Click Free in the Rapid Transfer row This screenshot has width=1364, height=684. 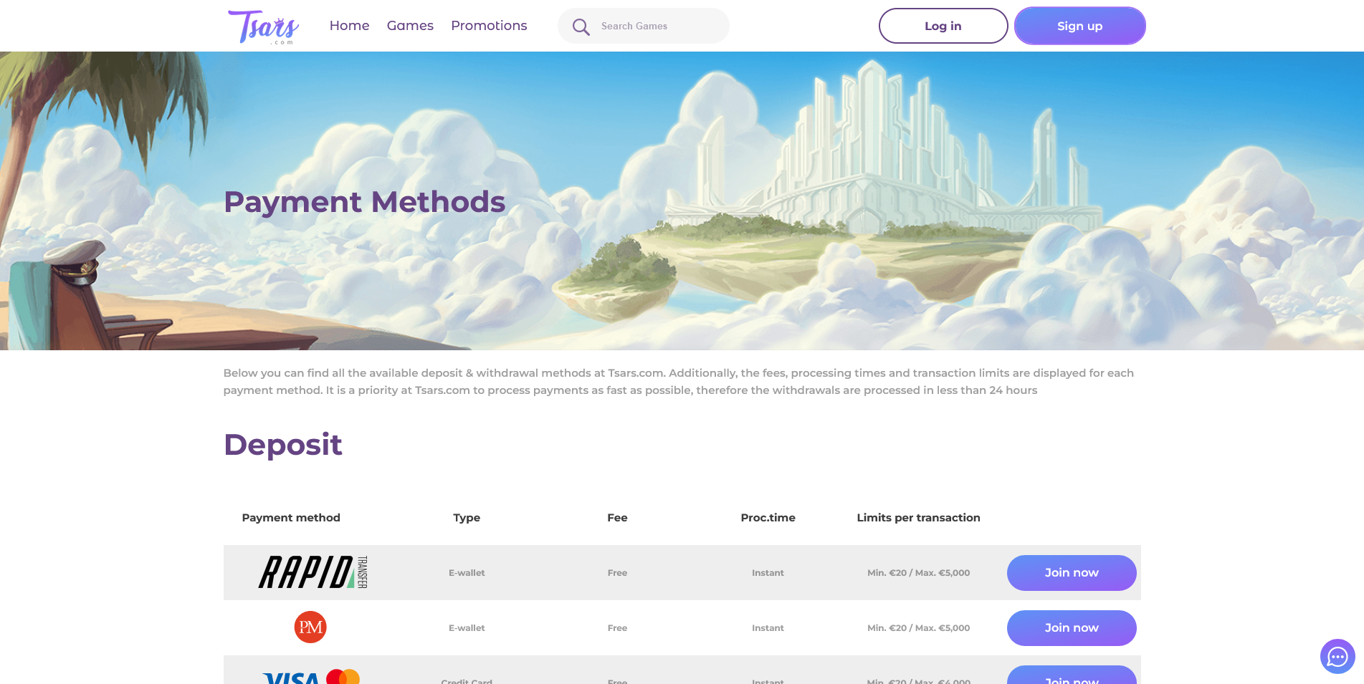[x=617, y=573]
